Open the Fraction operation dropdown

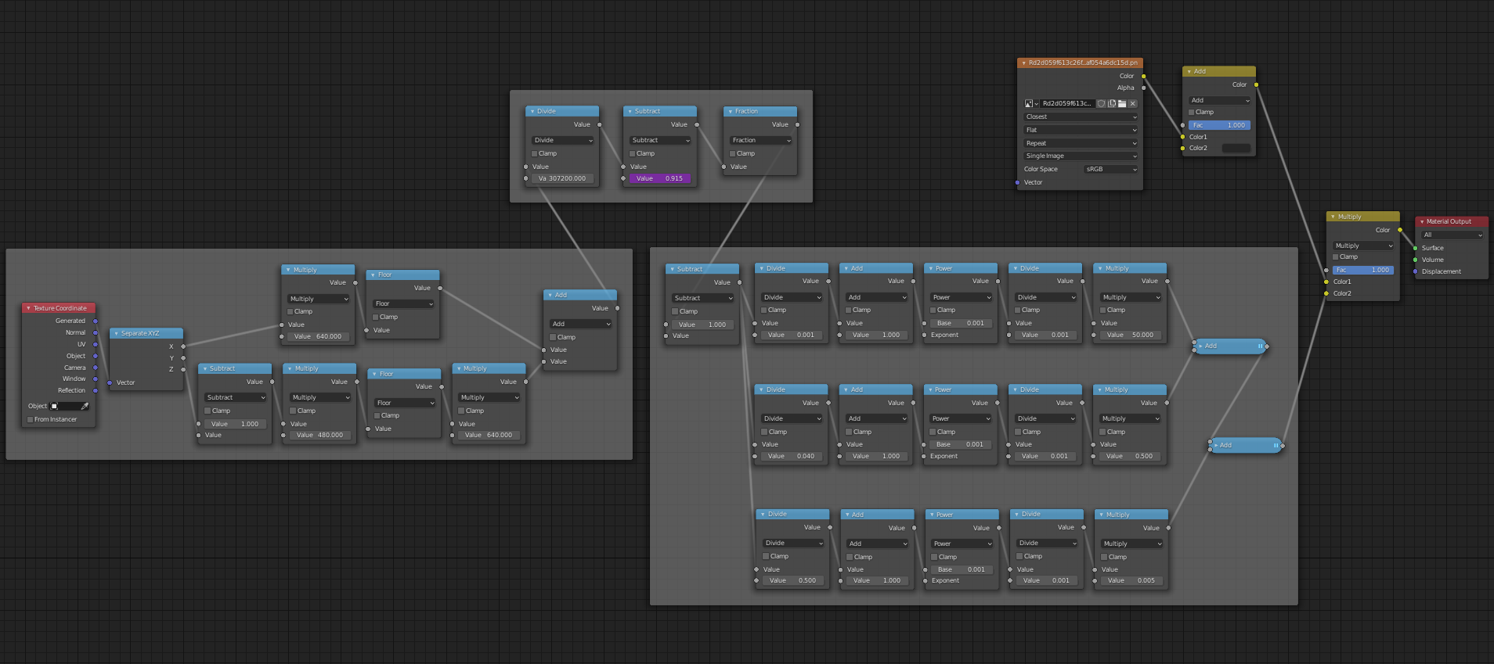761,140
